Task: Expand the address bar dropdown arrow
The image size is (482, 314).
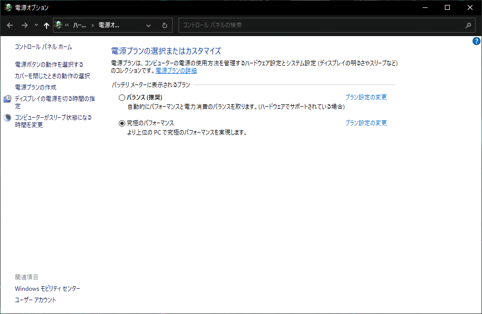Action: [148, 25]
